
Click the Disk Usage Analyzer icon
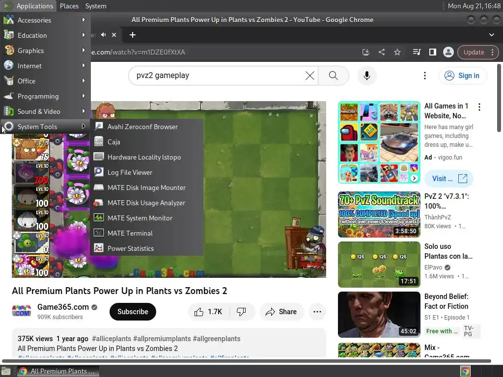[x=98, y=203]
